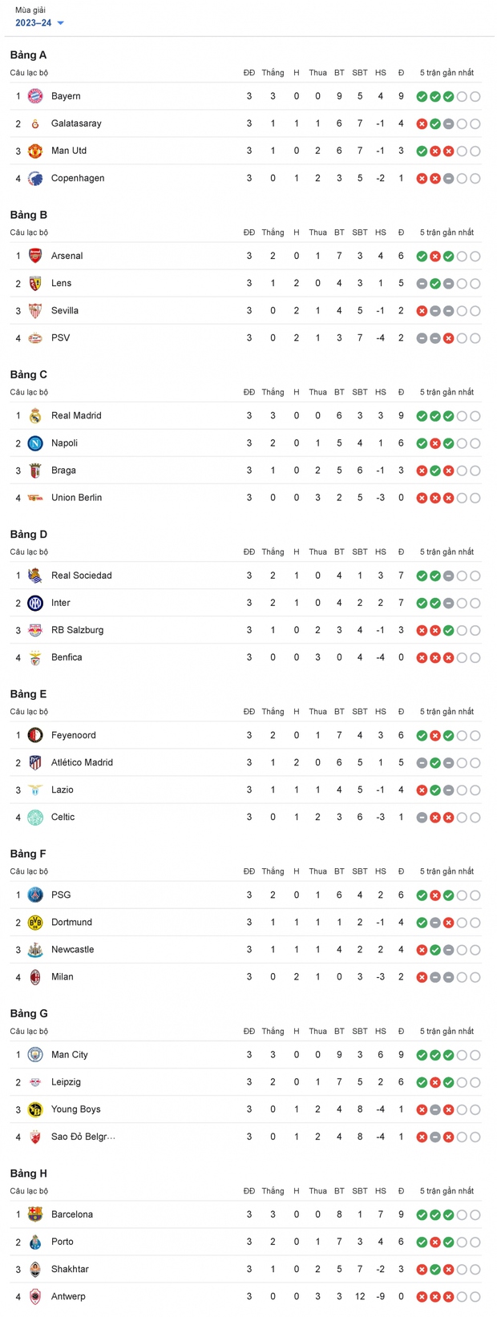Open the PSG team link
This screenshot has width=497, height=1317.
click(x=61, y=895)
